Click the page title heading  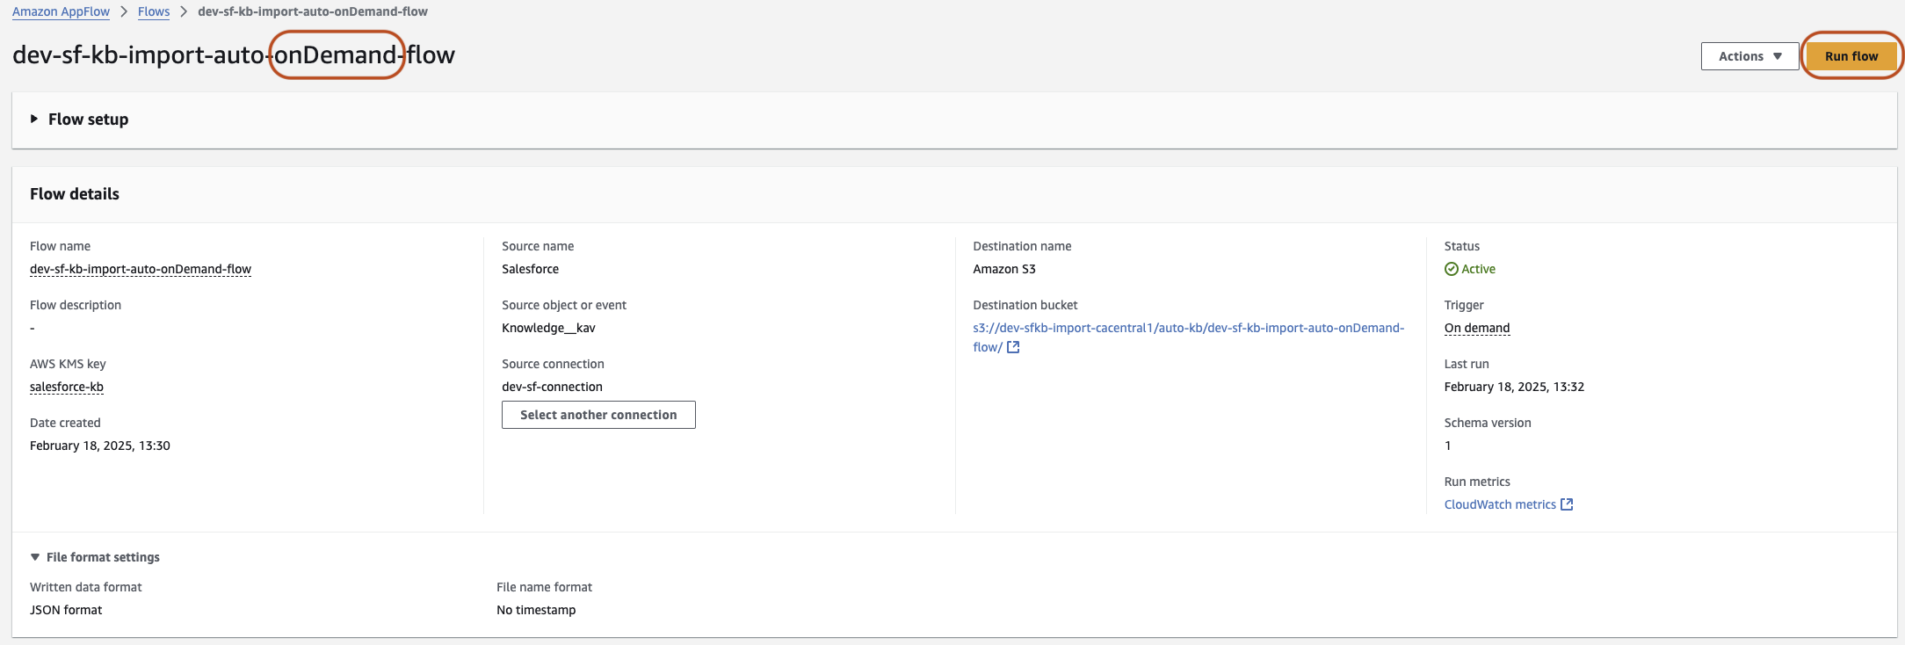pos(234,54)
